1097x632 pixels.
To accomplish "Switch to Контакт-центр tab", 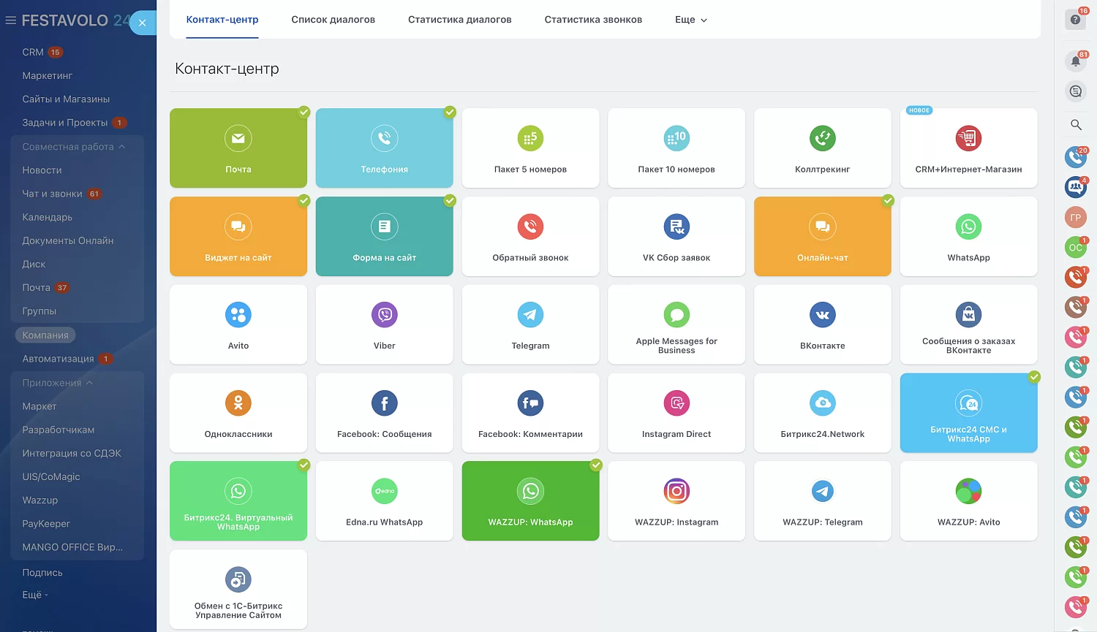I will coord(222,20).
